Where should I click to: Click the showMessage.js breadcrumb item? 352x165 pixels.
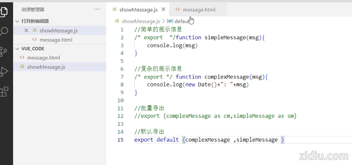pyautogui.click(x=140, y=21)
